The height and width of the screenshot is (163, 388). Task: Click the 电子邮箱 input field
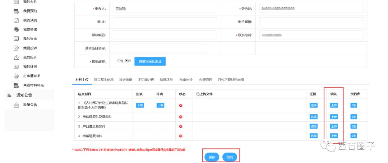(311, 22)
